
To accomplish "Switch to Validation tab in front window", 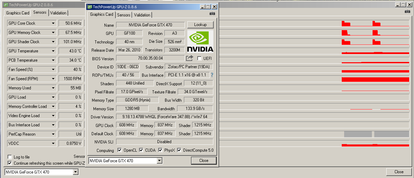I will click(142, 15).
